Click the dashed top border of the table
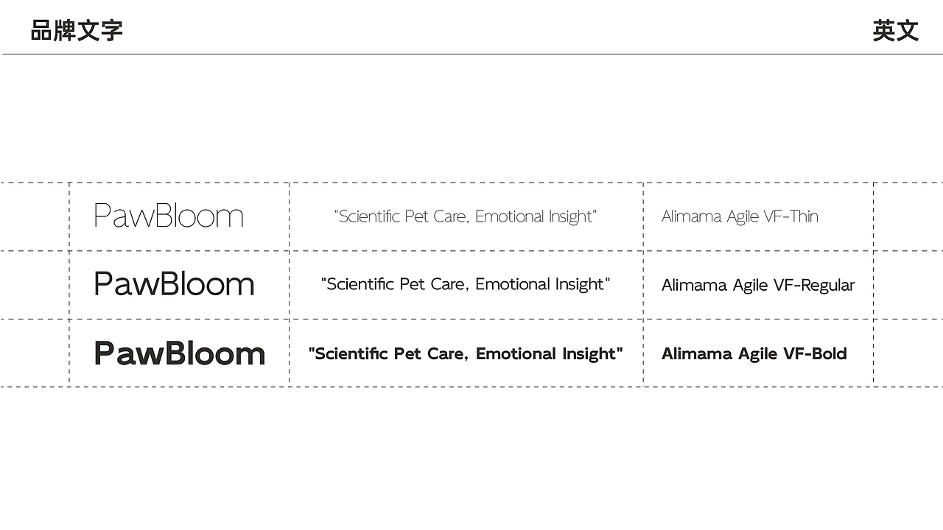The height and width of the screenshot is (530, 943). [x=471, y=183]
